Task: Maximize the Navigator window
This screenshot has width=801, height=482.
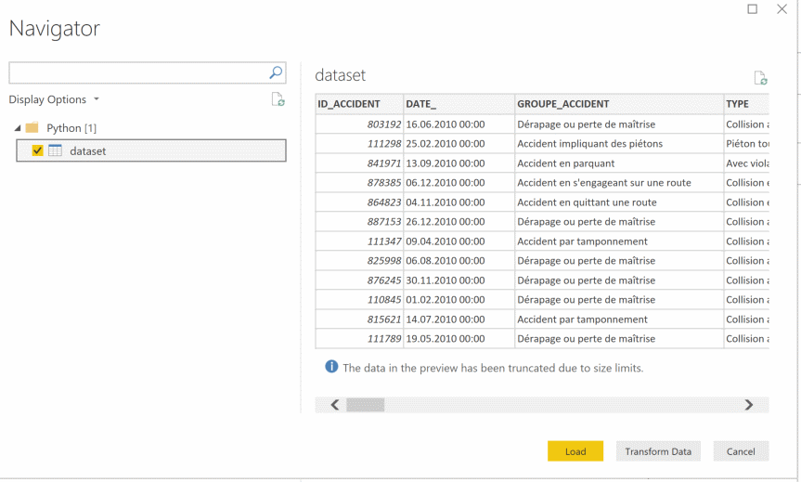Action: [753, 8]
